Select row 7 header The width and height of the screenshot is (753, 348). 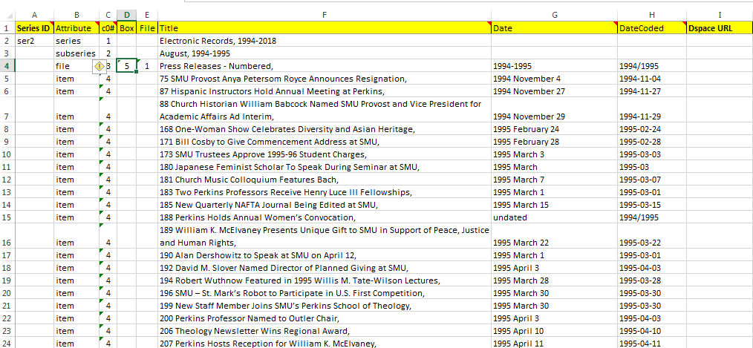(x=7, y=110)
